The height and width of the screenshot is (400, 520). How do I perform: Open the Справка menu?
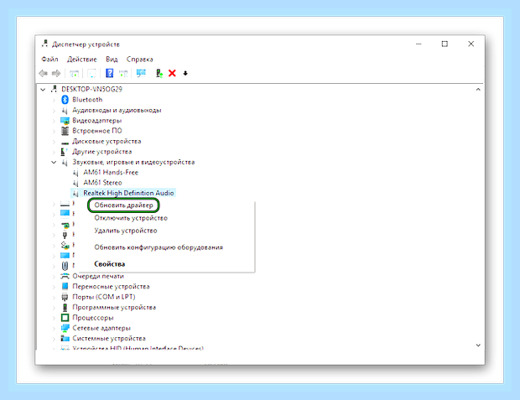click(139, 60)
